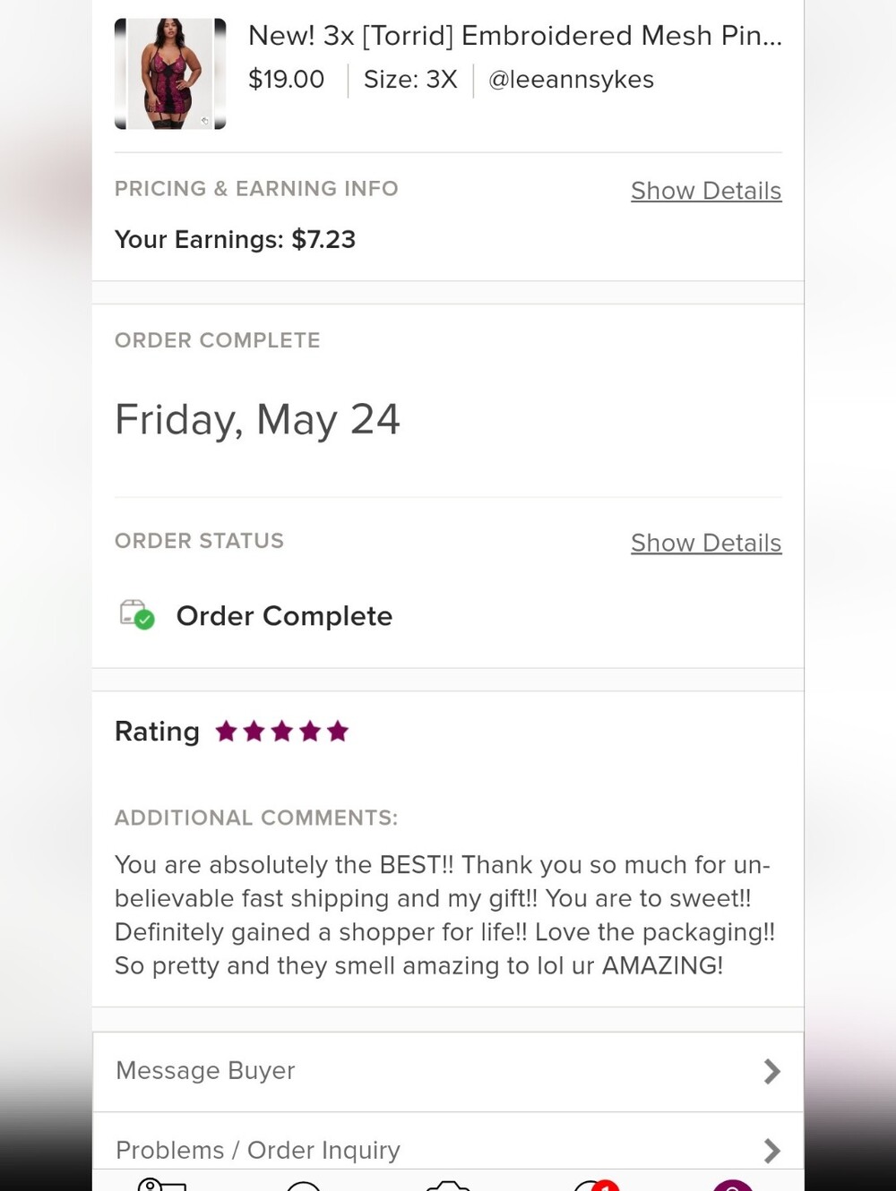Open the Torrid mesh listing thumbnail
This screenshot has width=896, height=1191.
point(170,73)
